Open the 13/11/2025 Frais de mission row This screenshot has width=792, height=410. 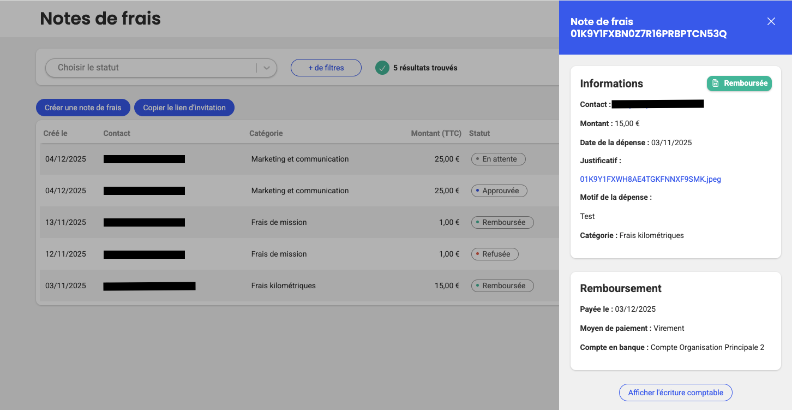pyautogui.click(x=279, y=222)
